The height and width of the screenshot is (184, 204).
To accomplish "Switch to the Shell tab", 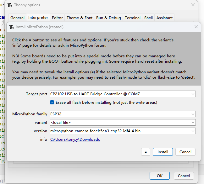I will [x=148, y=18].
